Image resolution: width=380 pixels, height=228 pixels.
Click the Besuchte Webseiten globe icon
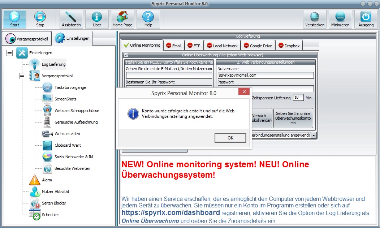(47, 168)
